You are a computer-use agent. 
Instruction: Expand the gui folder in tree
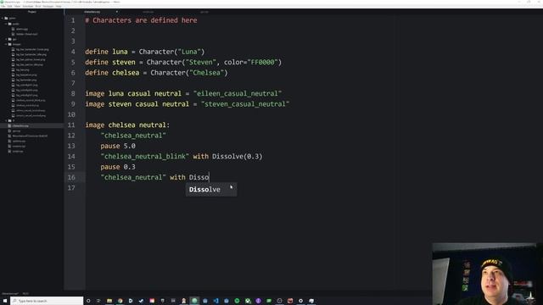tap(6, 39)
